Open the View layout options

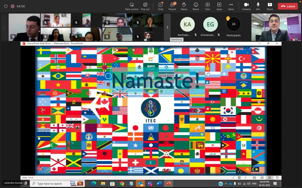click(208, 6)
